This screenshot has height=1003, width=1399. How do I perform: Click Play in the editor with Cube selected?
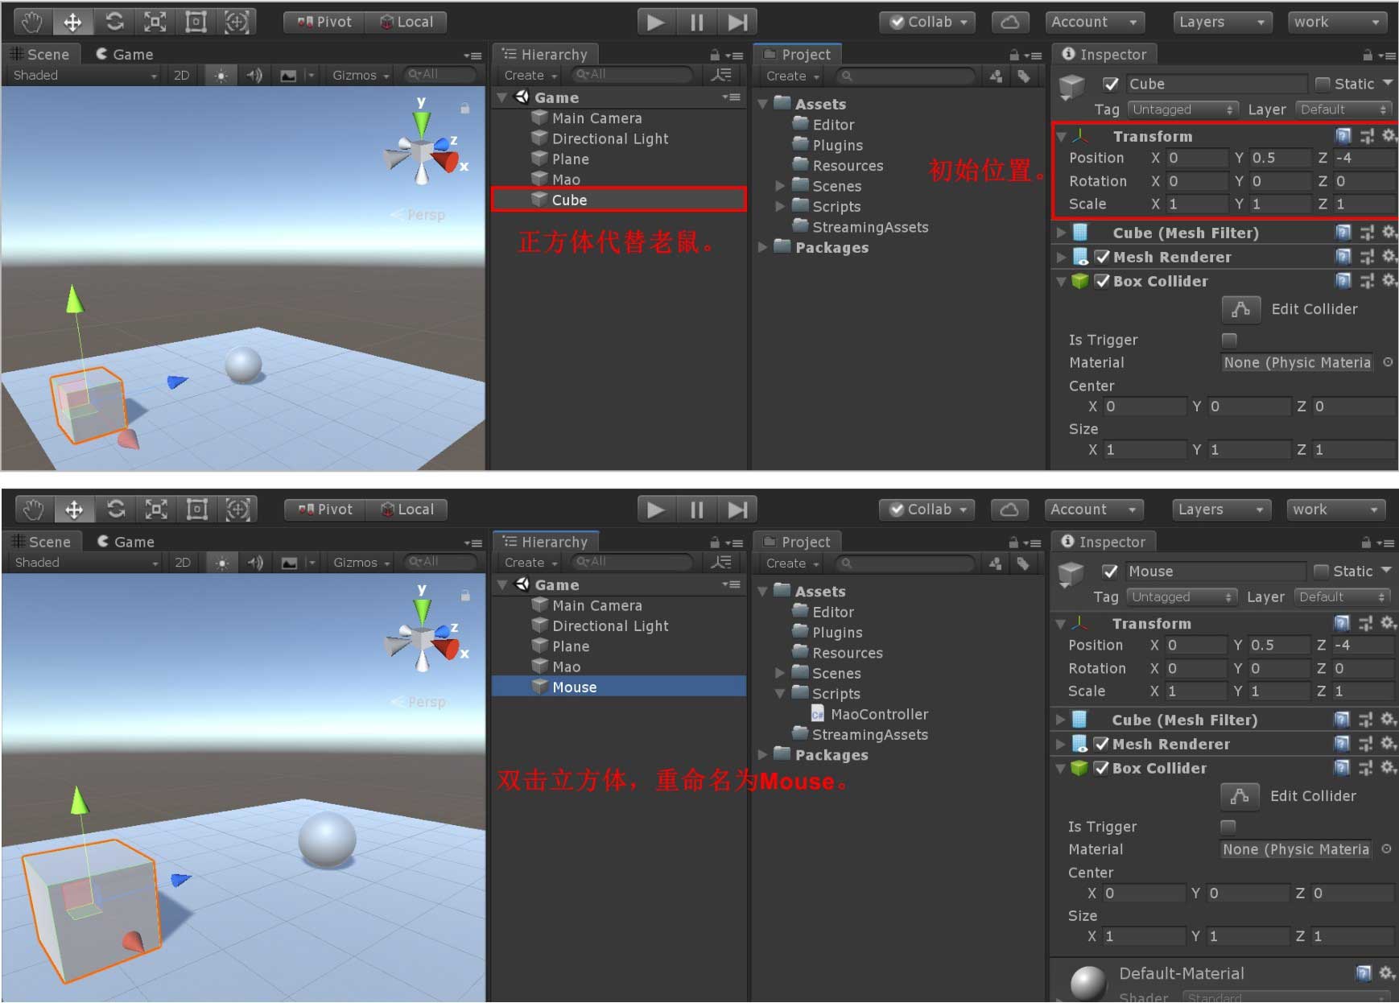tap(656, 22)
